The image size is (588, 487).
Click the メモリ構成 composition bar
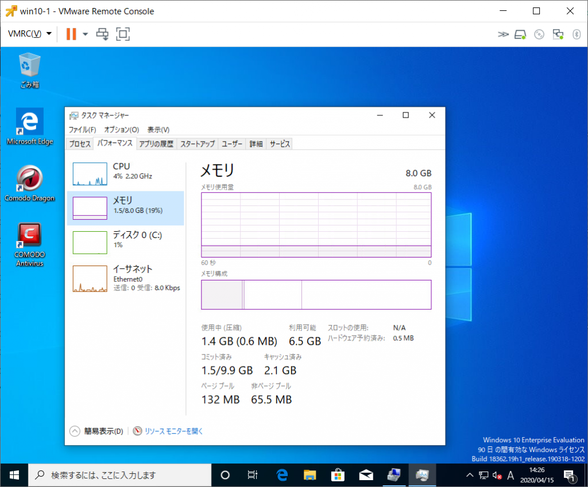[x=316, y=294]
